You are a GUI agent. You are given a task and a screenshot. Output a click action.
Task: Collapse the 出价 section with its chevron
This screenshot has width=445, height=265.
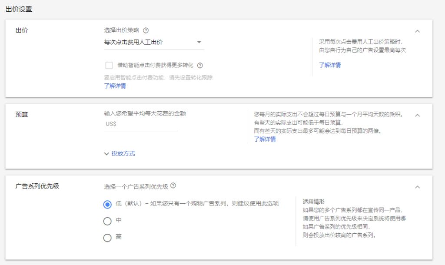click(x=417, y=31)
